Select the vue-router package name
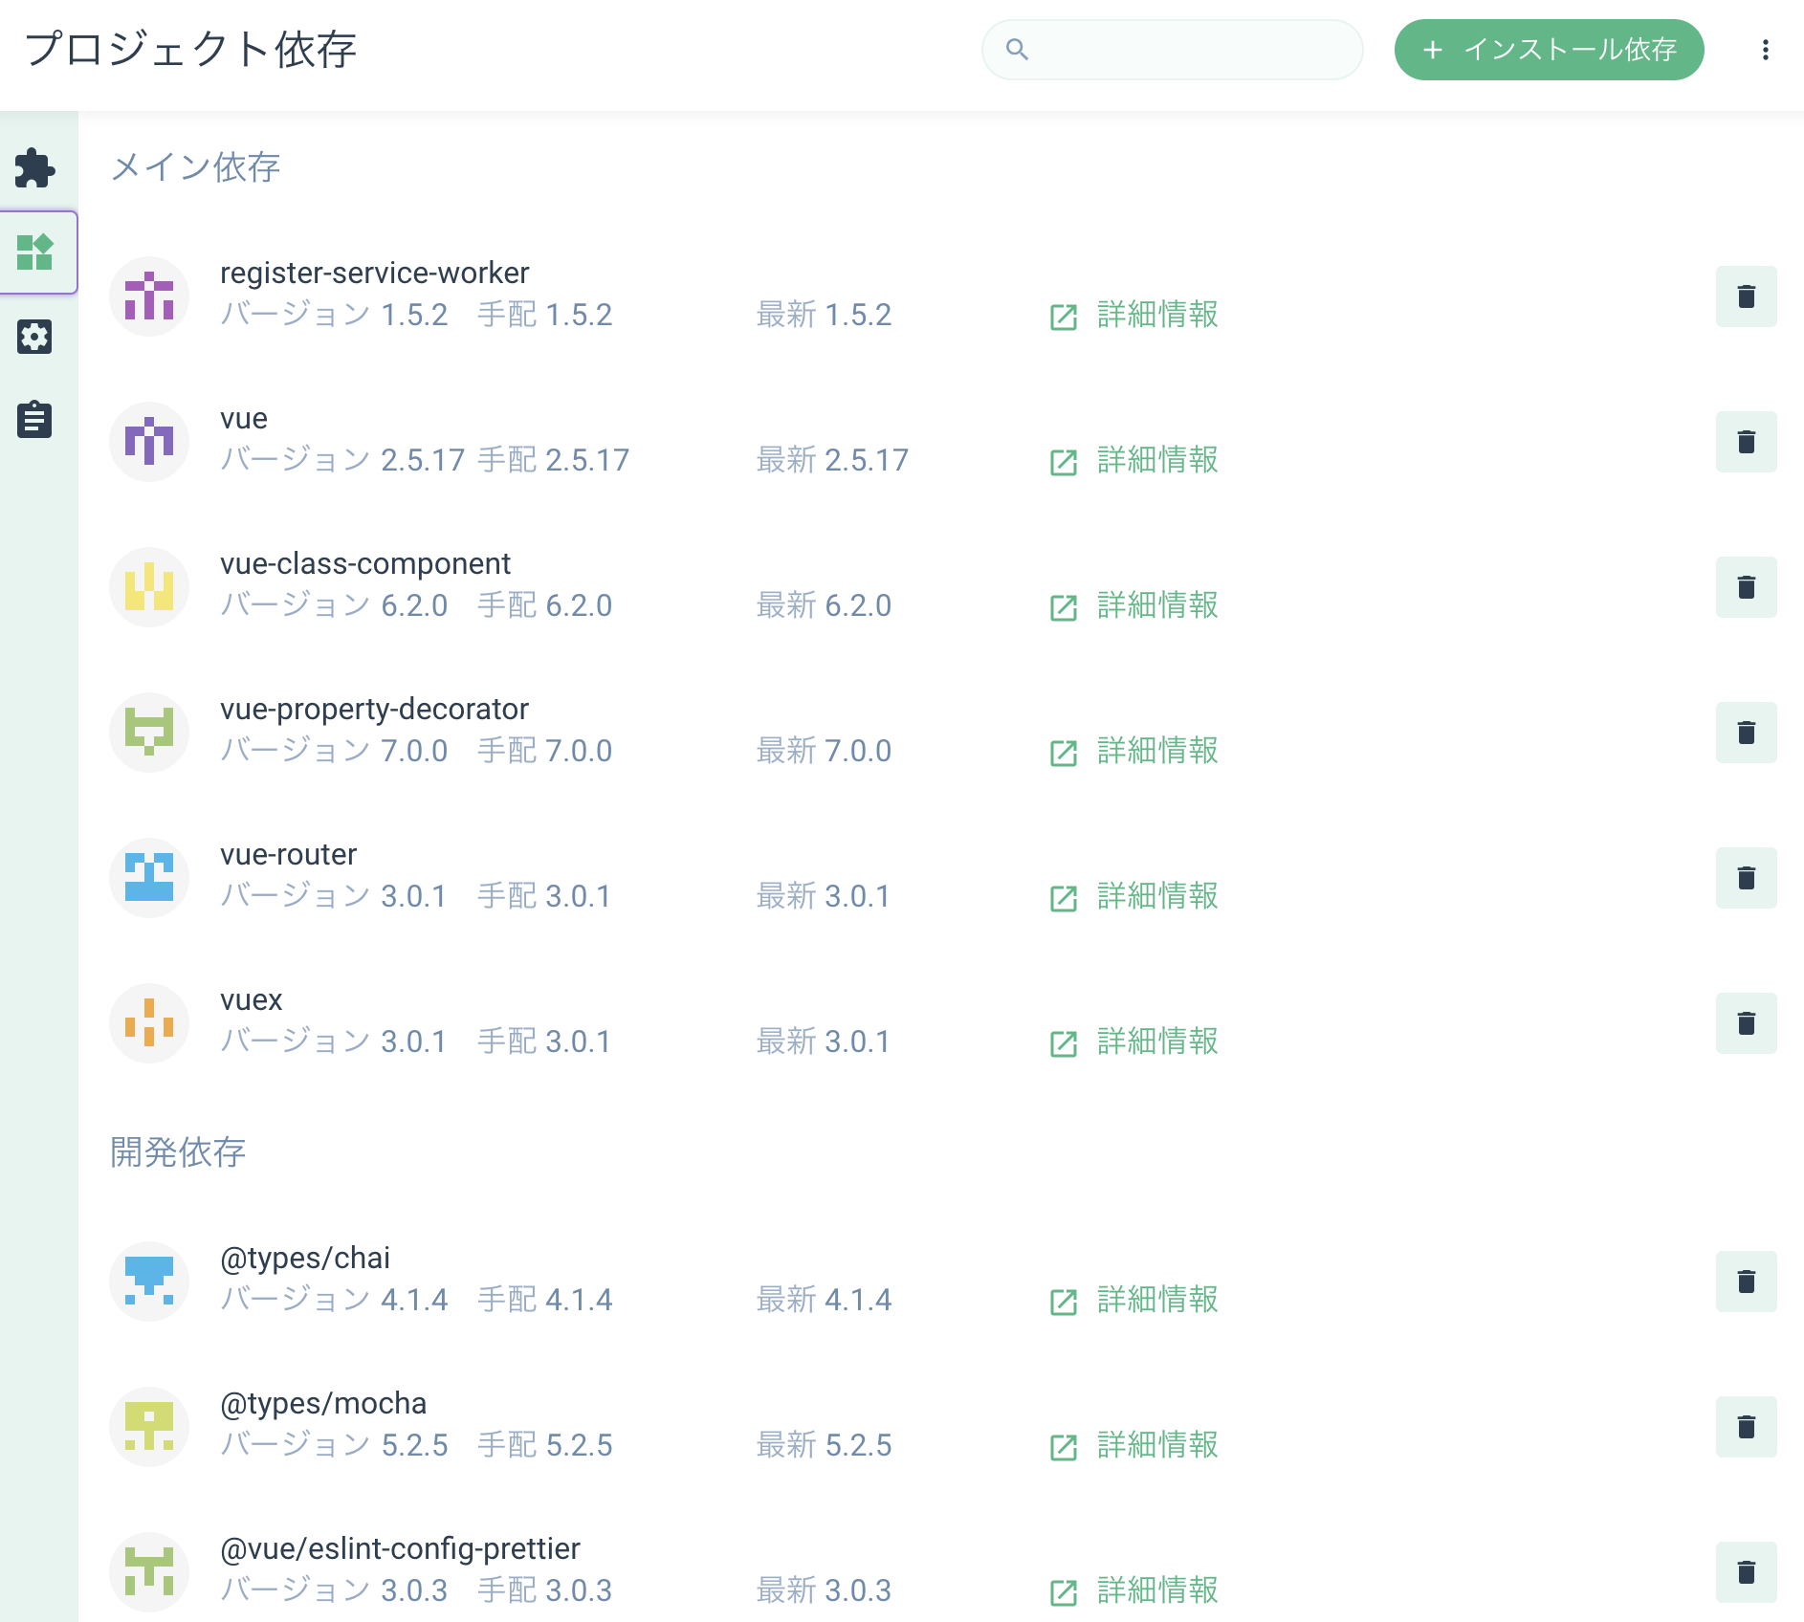This screenshot has width=1804, height=1622. point(288,855)
